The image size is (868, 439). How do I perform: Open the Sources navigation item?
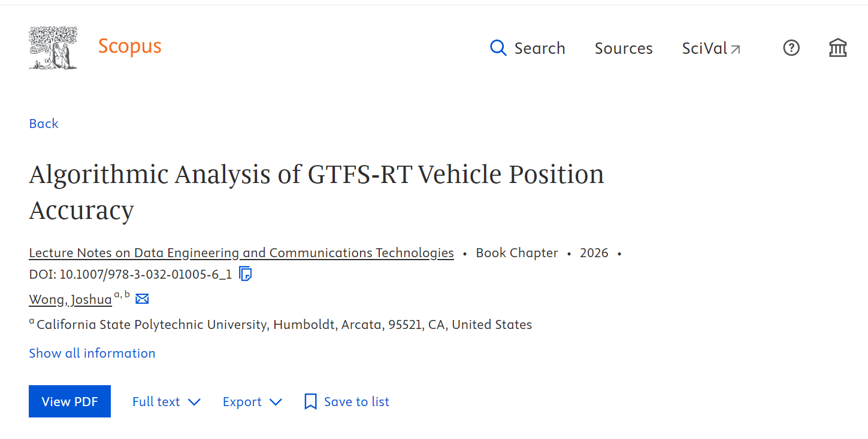tap(624, 48)
